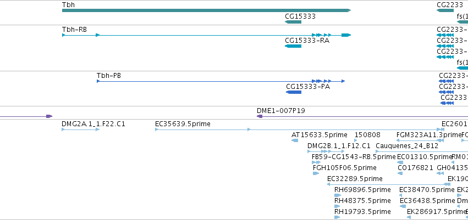Click the GH04135 feature arrows
Screen dimensions: 468x220
click(441, 173)
